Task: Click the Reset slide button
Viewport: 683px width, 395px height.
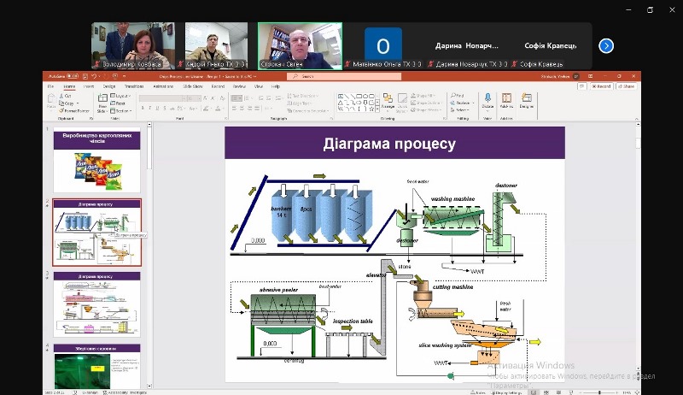Action: (118, 103)
